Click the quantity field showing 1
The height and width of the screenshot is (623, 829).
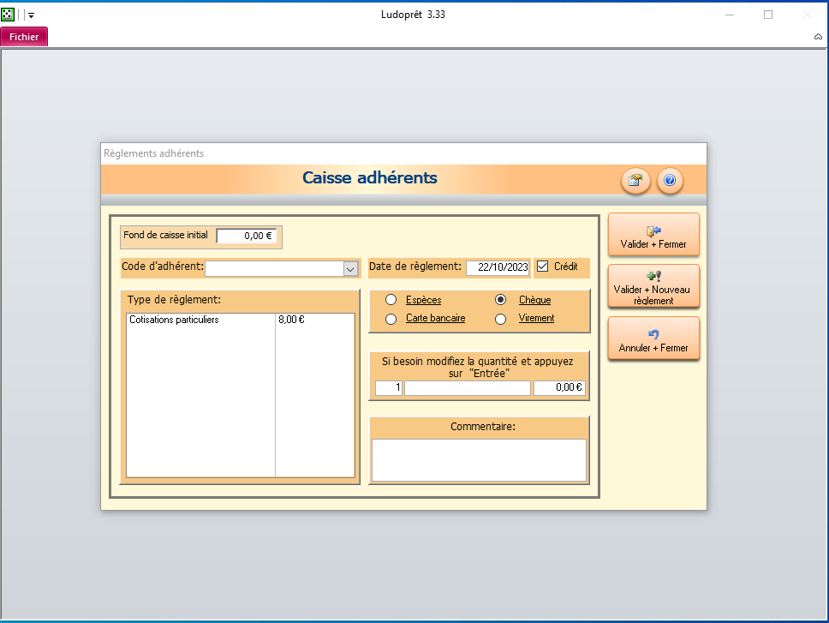click(388, 388)
